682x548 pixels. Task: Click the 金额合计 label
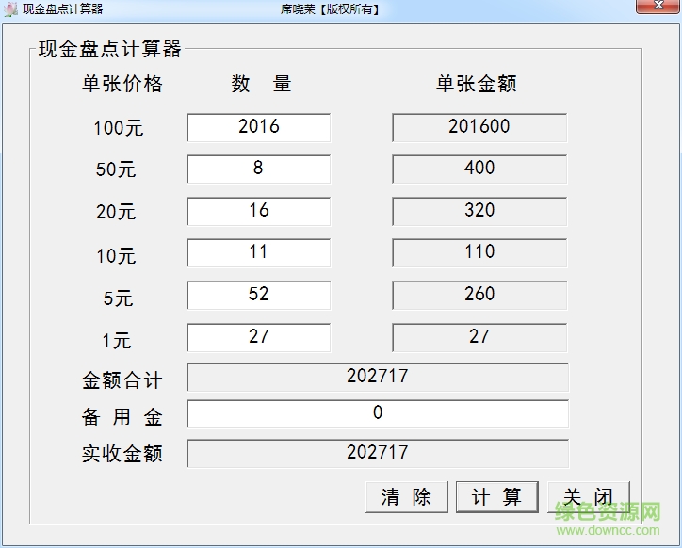coord(122,380)
